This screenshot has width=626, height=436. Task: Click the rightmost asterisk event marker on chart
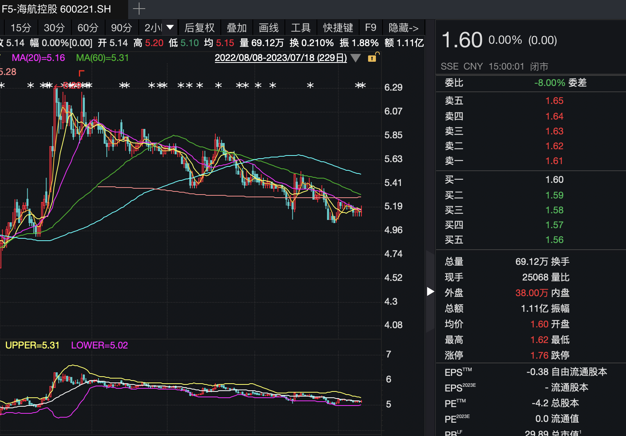(363, 85)
